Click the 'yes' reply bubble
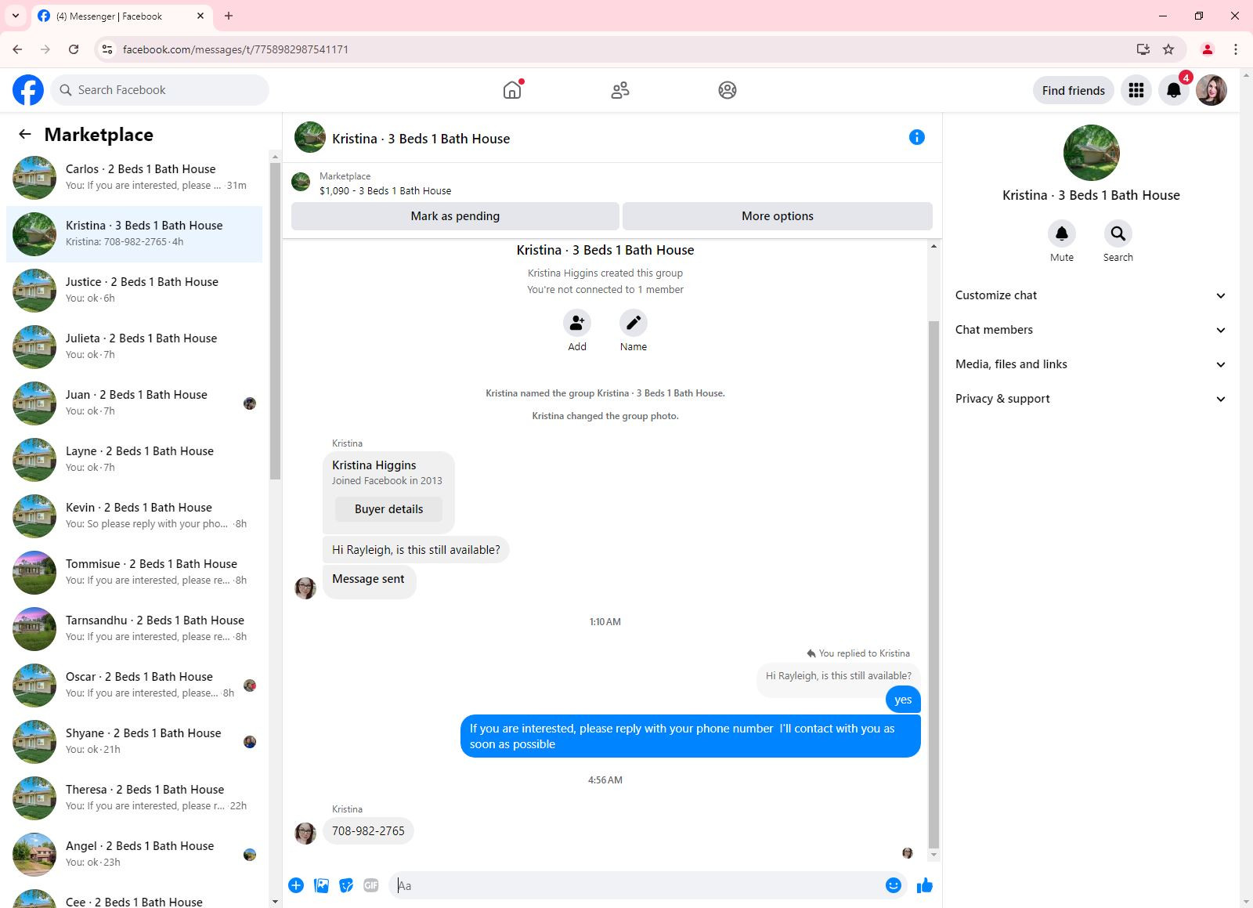 coord(903,700)
